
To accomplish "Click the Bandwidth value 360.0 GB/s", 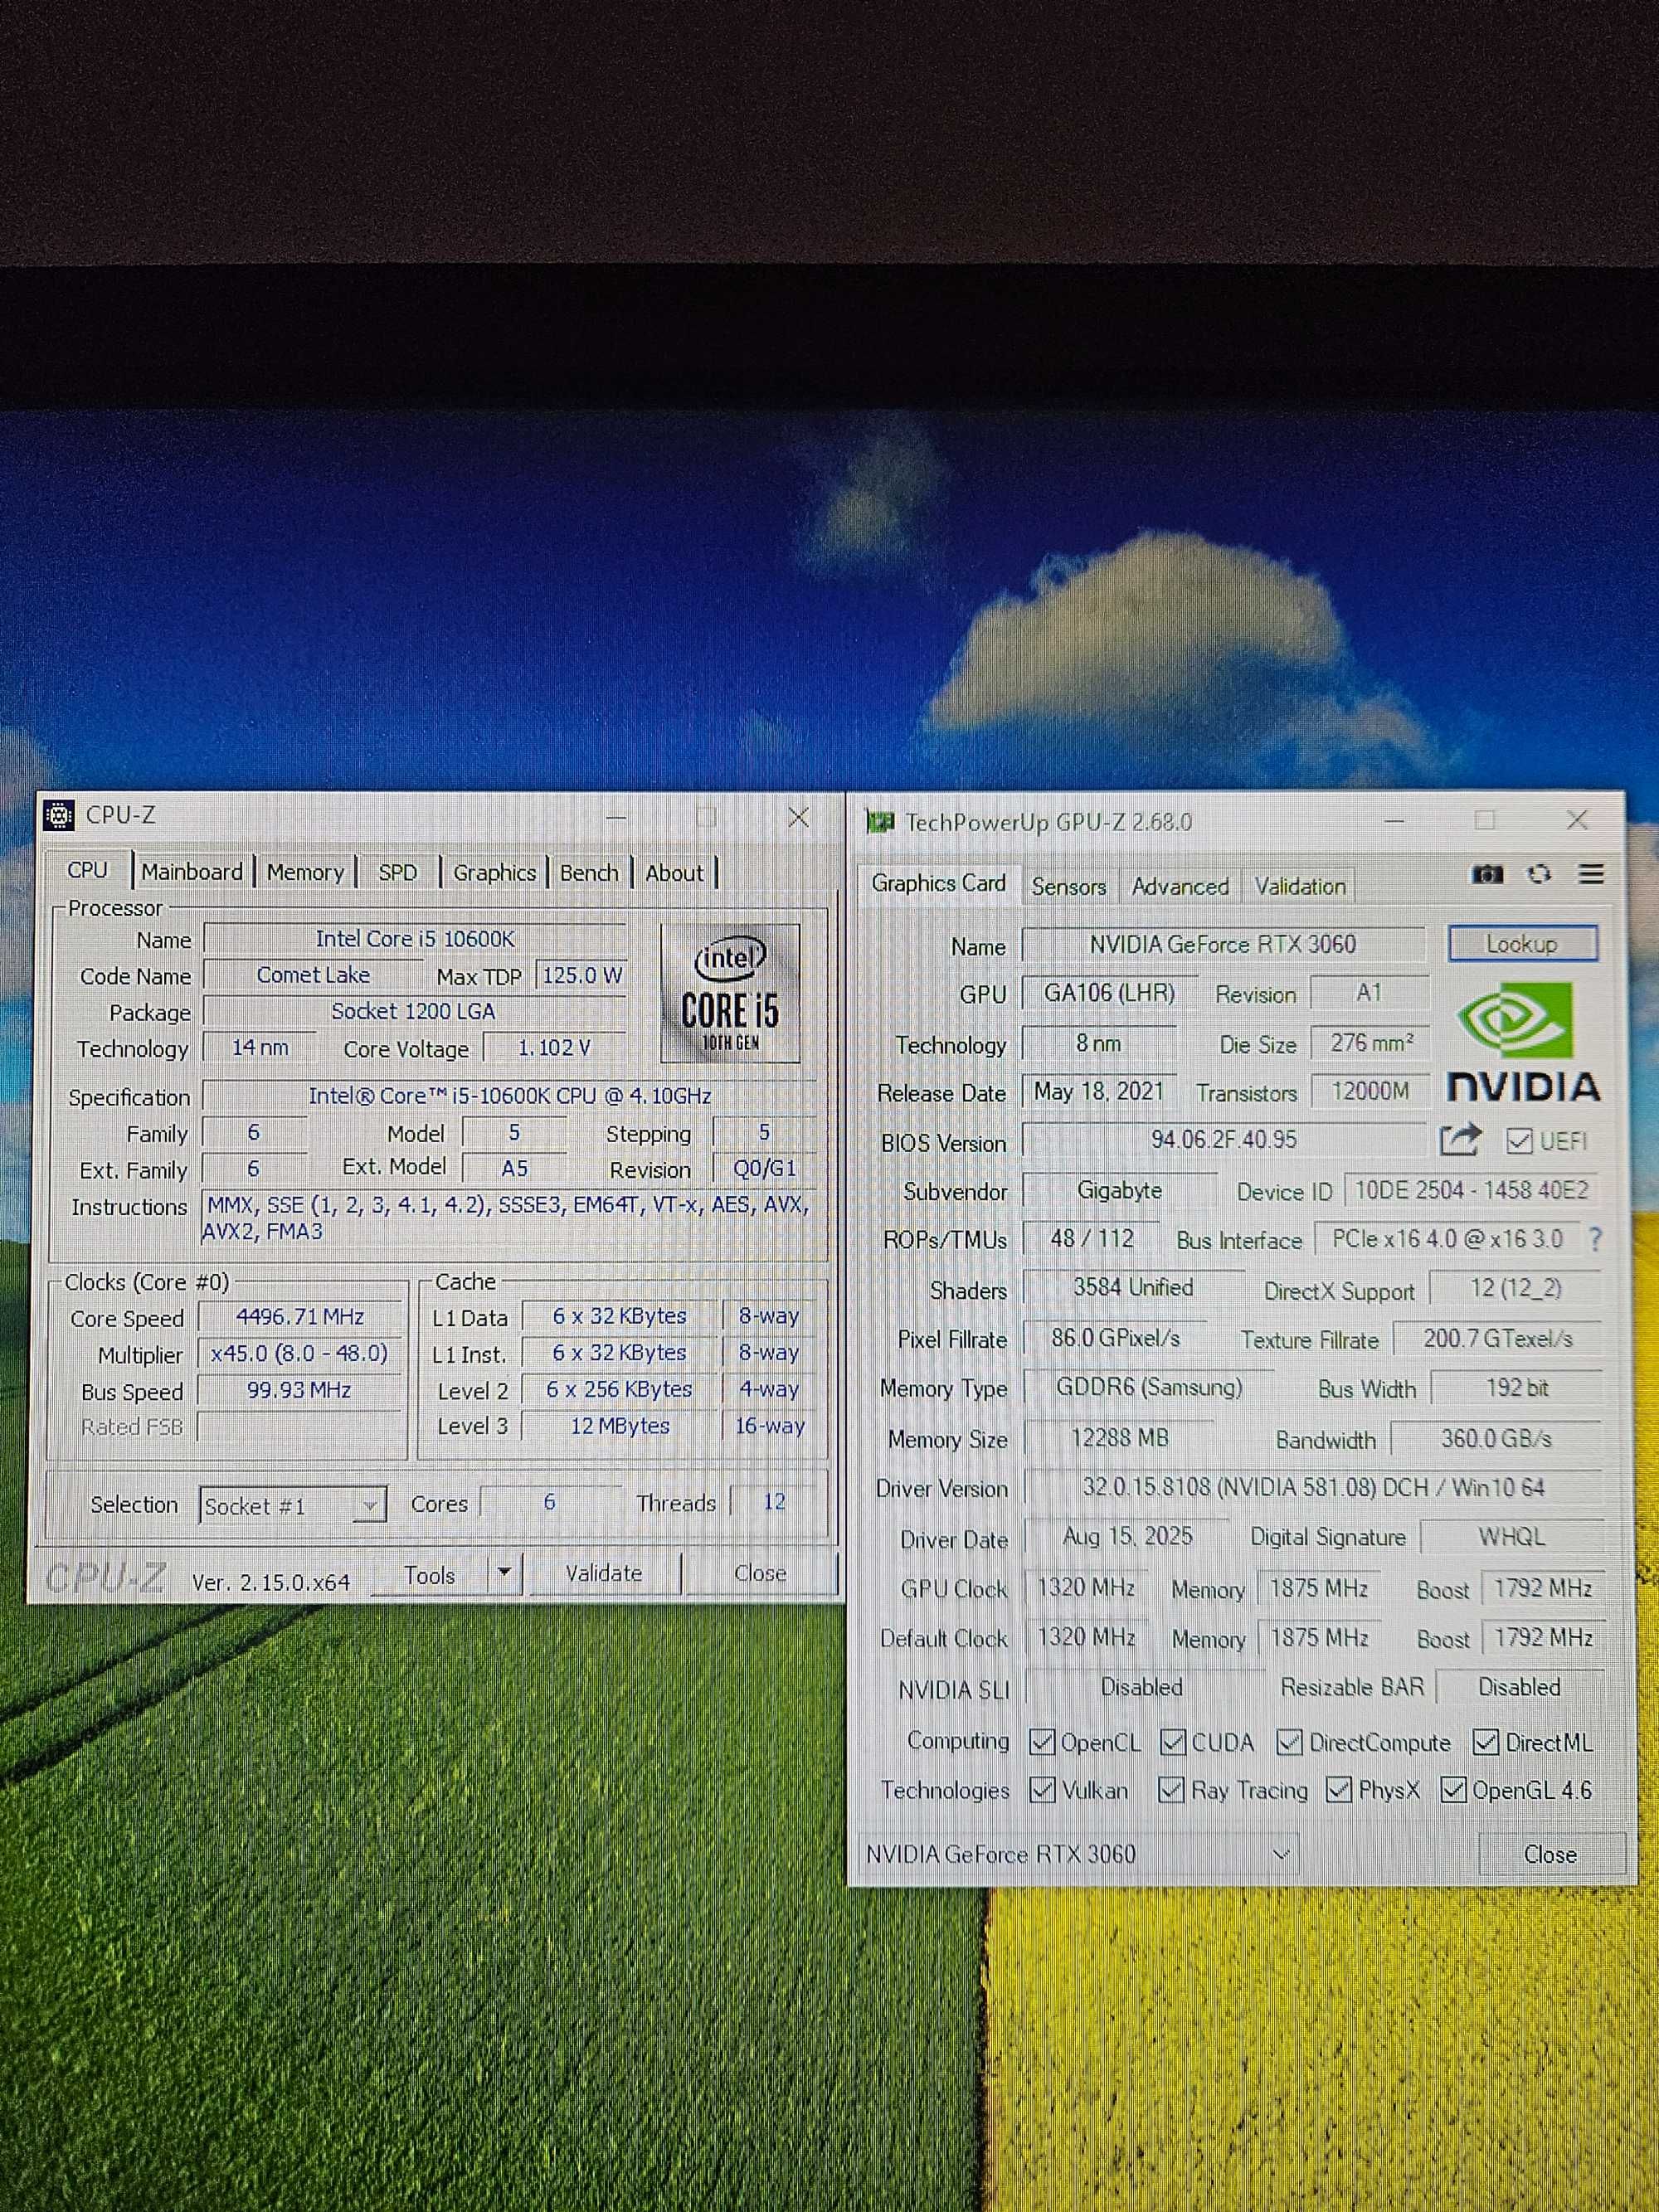I will [1496, 1438].
